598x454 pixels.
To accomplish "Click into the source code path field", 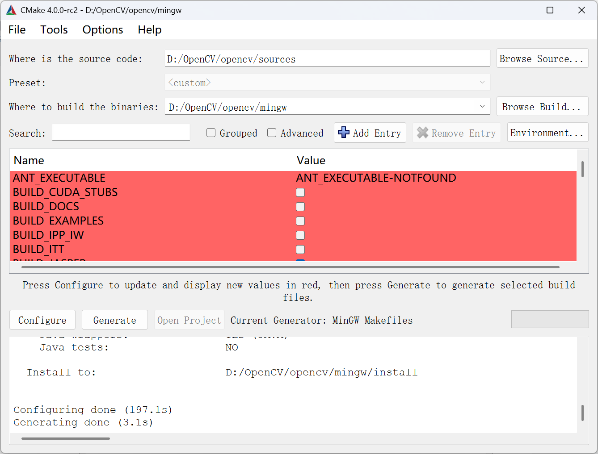I will tap(328, 58).
